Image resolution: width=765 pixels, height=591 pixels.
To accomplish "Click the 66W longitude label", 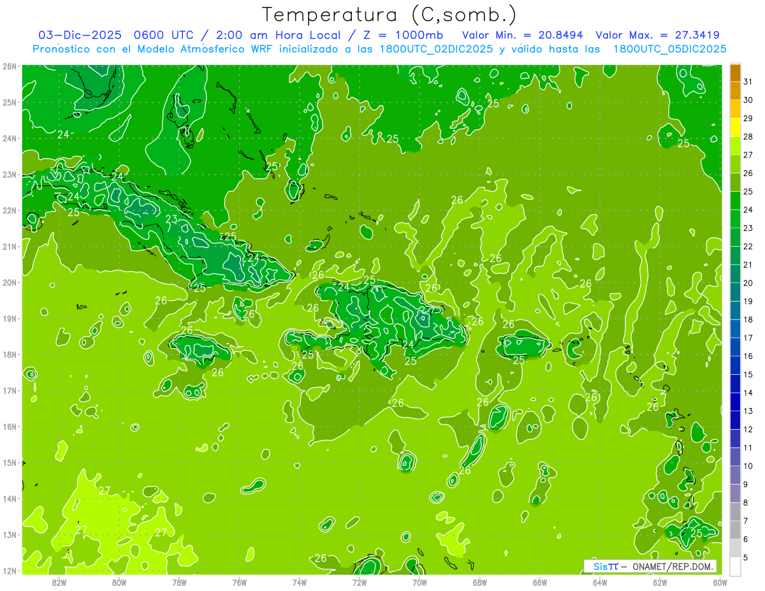I will pyautogui.click(x=539, y=582).
